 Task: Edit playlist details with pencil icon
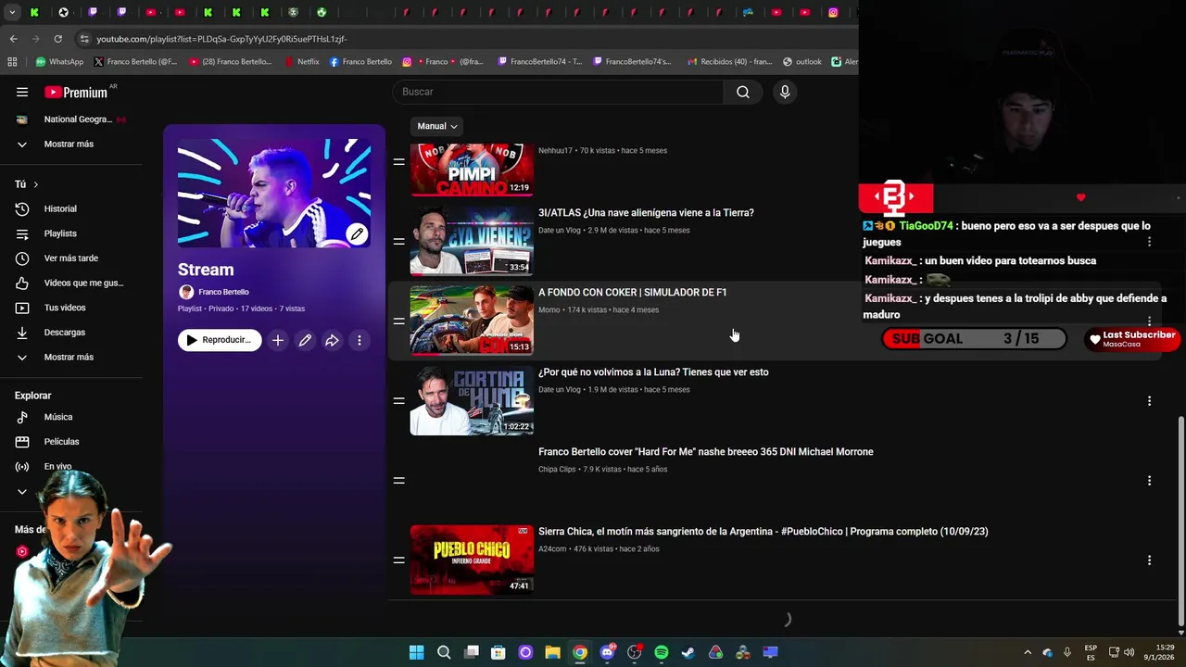click(305, 340)
